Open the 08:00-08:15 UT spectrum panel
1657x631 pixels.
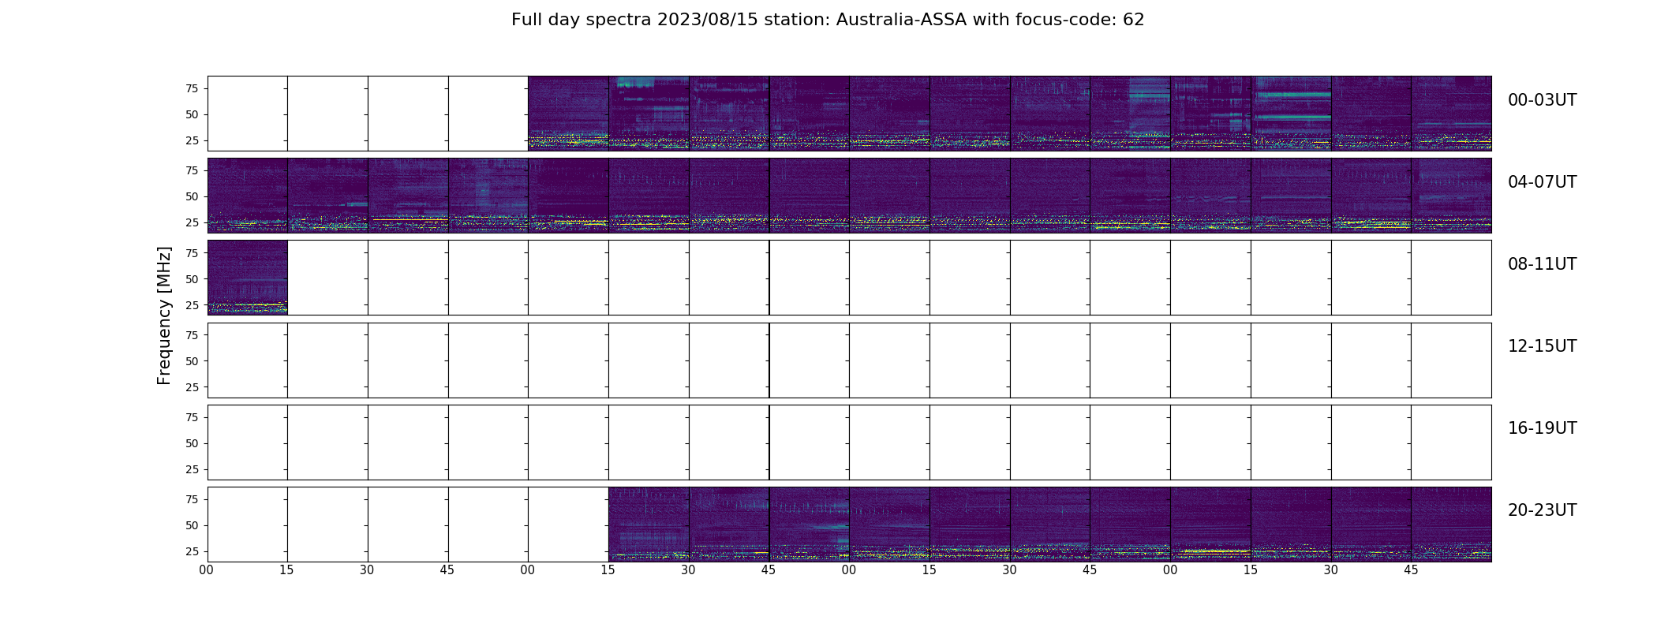pos(247,278)
